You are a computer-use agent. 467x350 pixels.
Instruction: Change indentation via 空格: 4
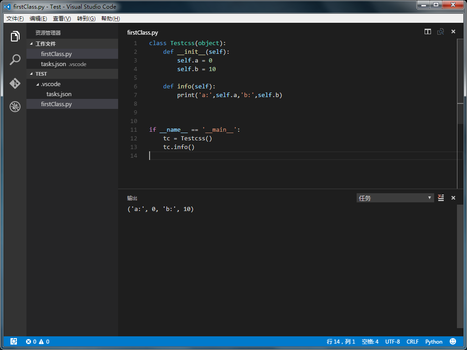(x=370, y=341)
